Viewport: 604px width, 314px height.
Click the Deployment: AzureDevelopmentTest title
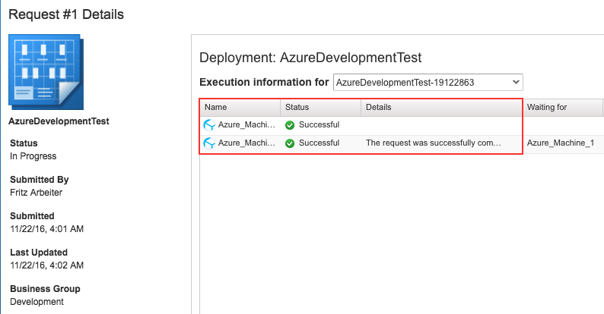310,58
